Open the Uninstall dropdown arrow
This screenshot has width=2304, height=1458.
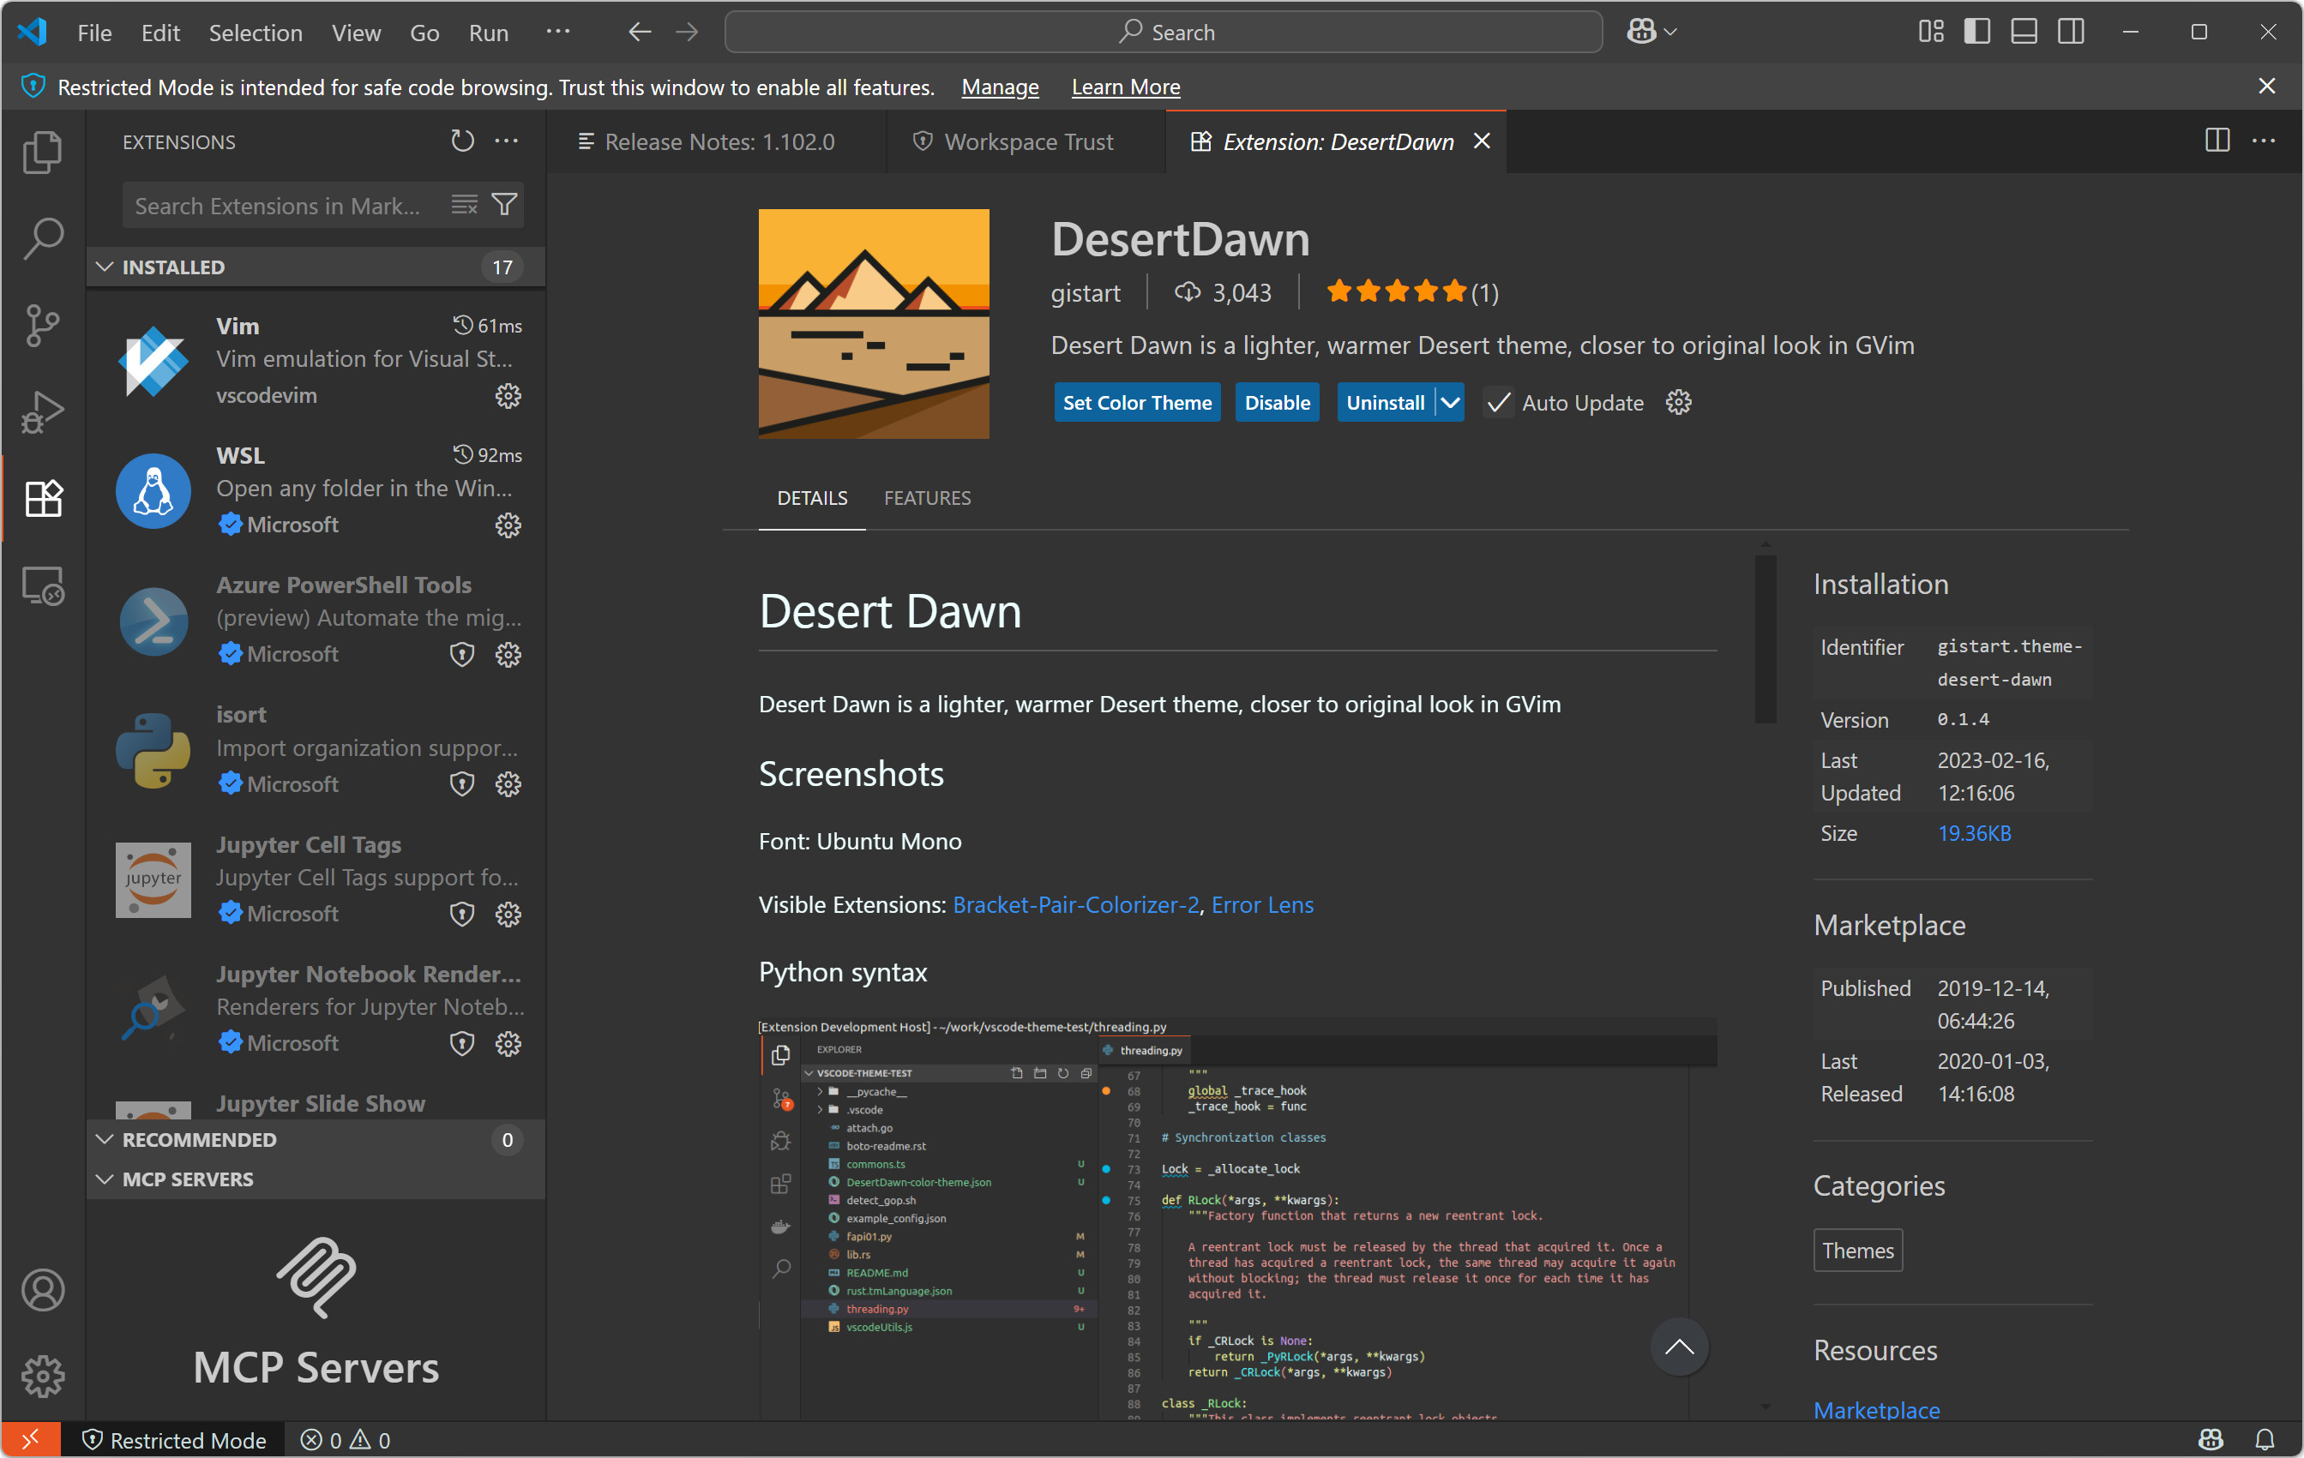coord(1451,403)
